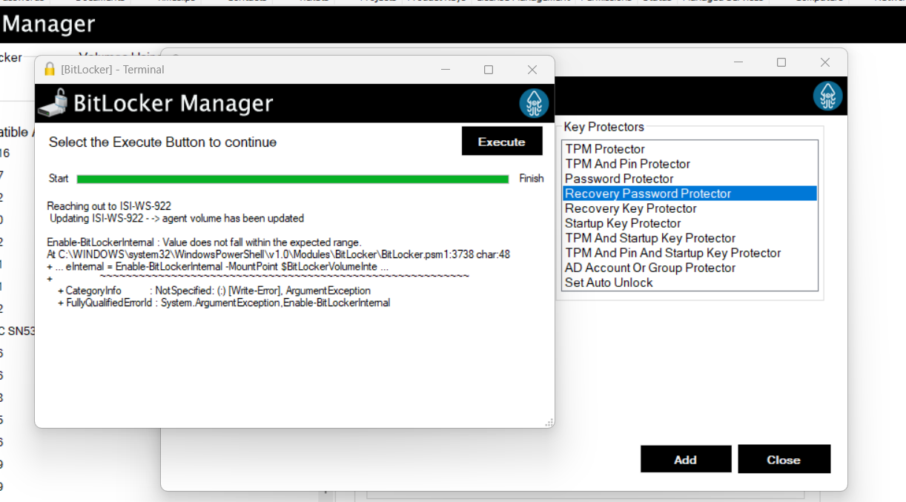Image resolution: width=906 pixels, height=502 pixels.
Task: Click the squid logo in Terminal window header
Action: (x=533, y=103)
